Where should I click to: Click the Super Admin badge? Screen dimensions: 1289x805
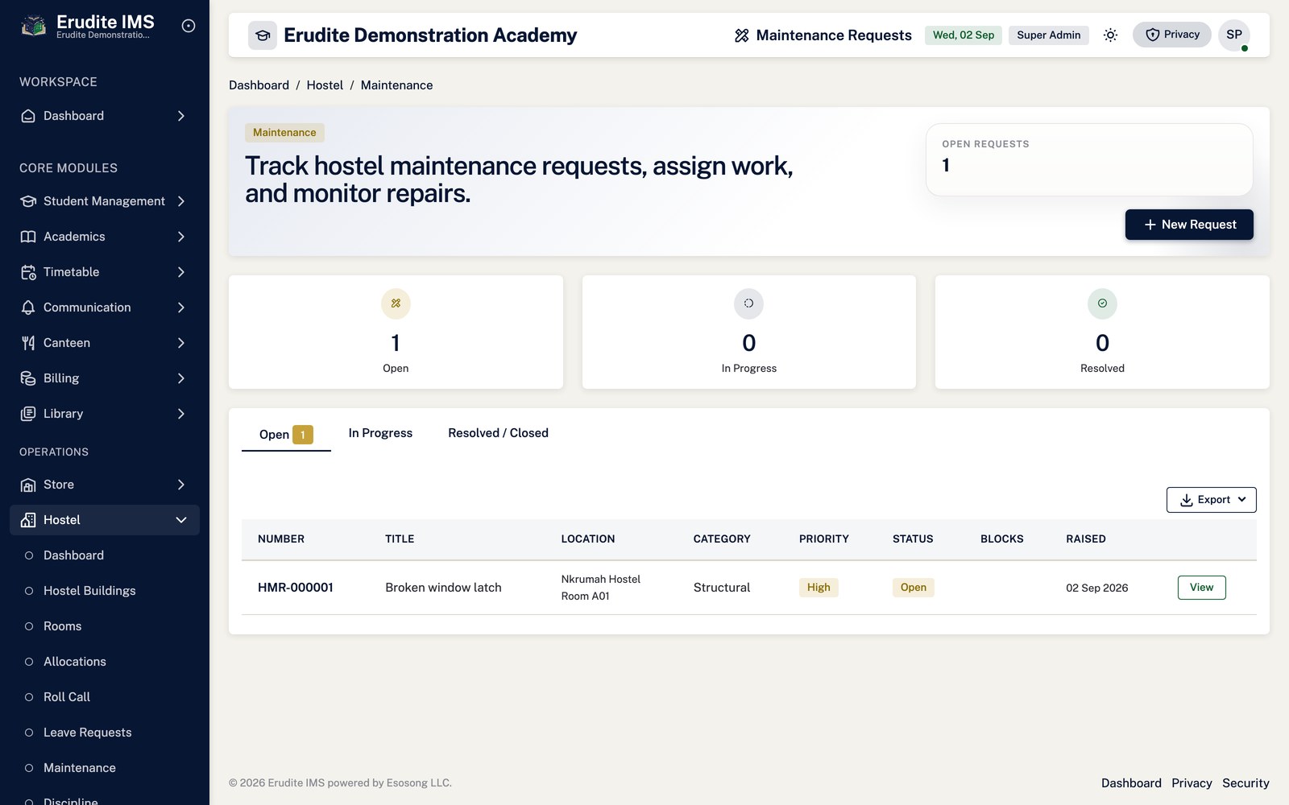tap(1048, 35)
